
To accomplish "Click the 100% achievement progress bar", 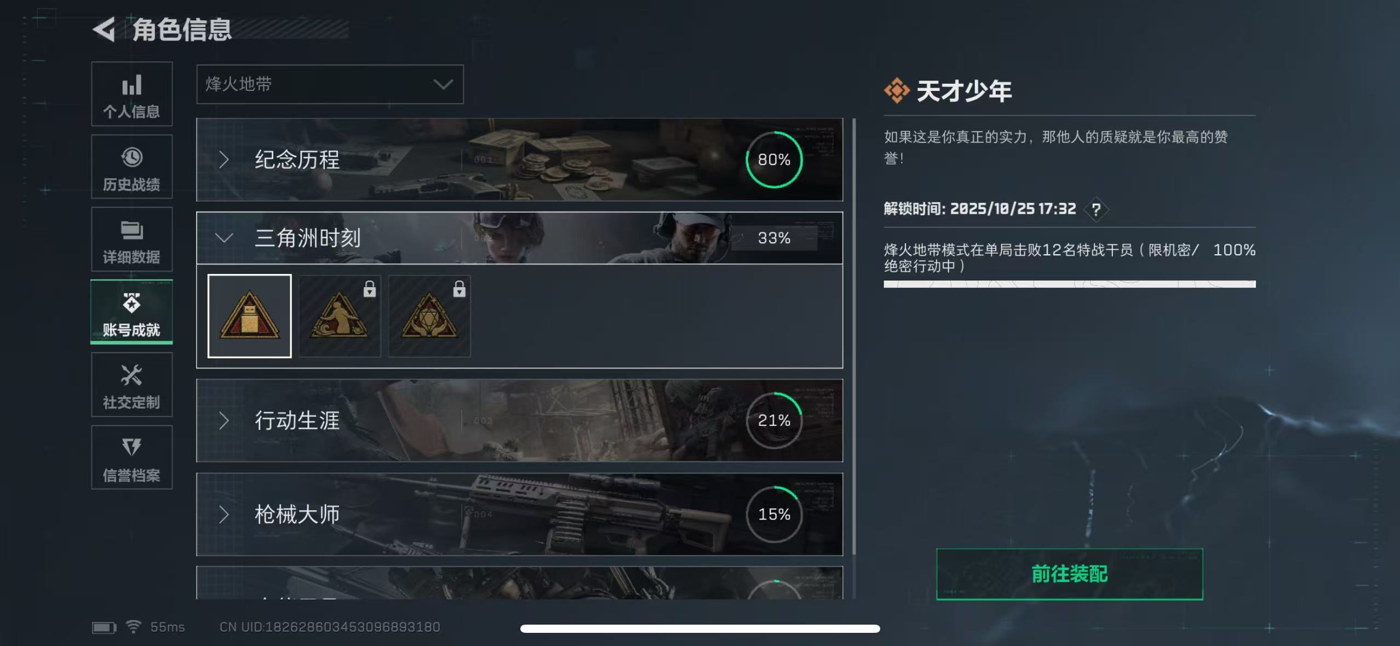I will [x=1069, y=284].
